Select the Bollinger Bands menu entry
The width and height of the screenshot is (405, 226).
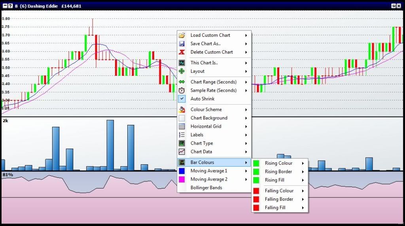[214, 188]
